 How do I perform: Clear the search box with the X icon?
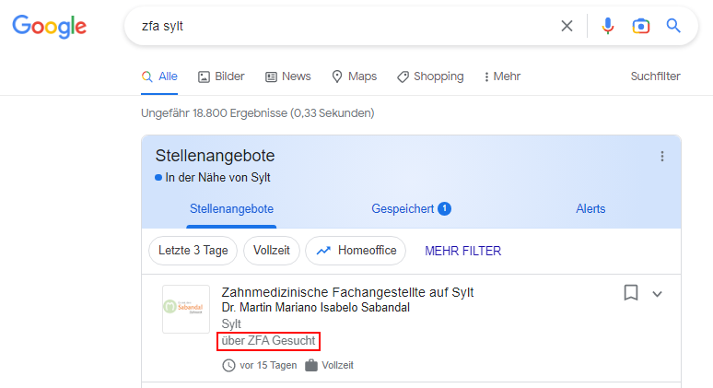(x=567, y=26)
